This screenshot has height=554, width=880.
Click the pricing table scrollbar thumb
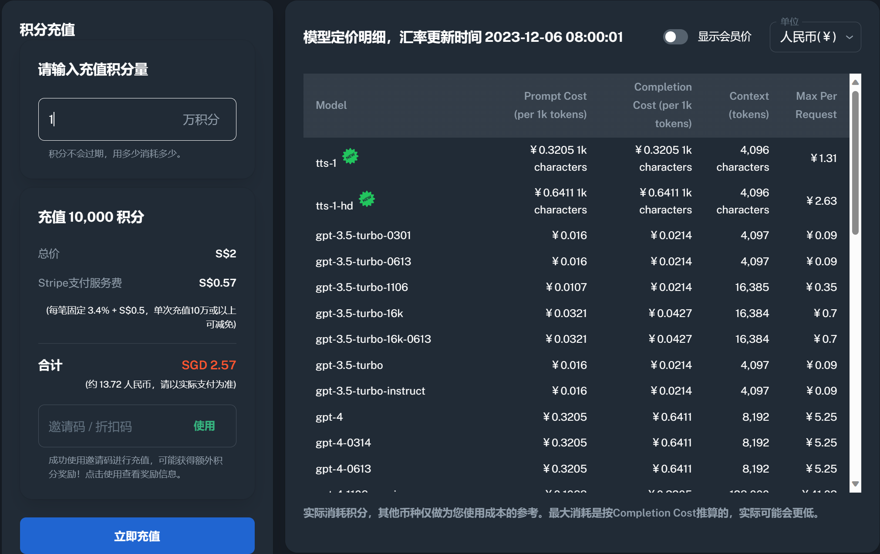(855, 163)
